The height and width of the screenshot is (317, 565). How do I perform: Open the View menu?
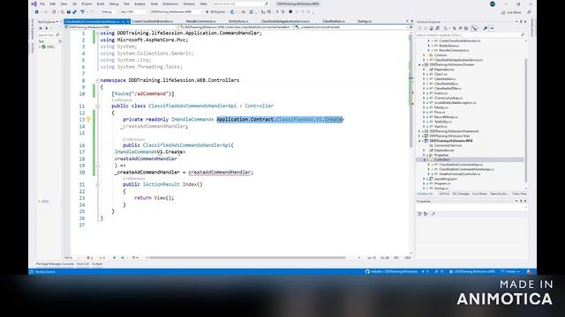tap(64, 4)
